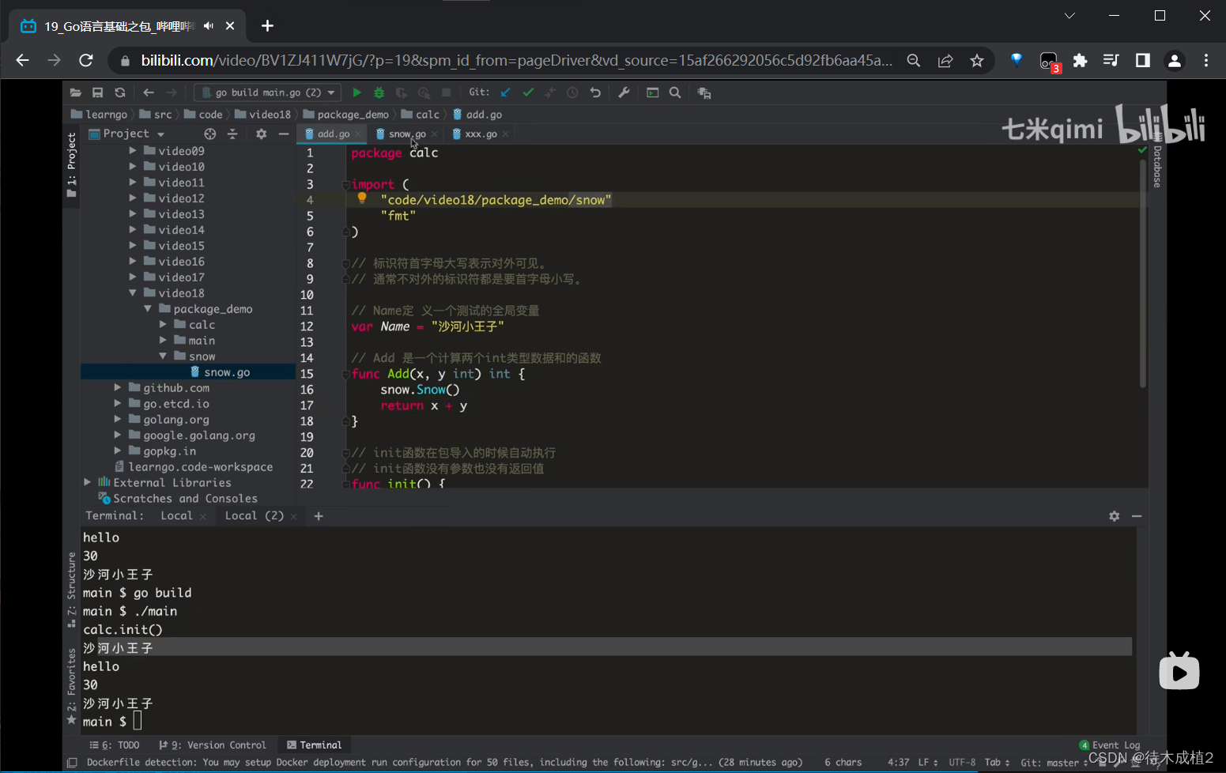This screenshot has width=1226, height=773.
Task: Show Git history clock icon
Action: pos(573,92)
